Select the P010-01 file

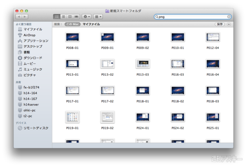178,37
